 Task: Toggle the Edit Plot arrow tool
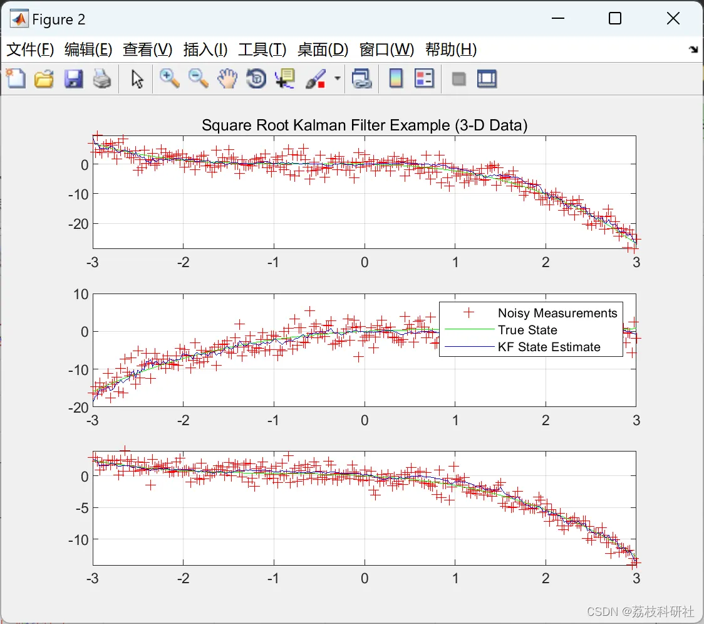pos(137,79)
